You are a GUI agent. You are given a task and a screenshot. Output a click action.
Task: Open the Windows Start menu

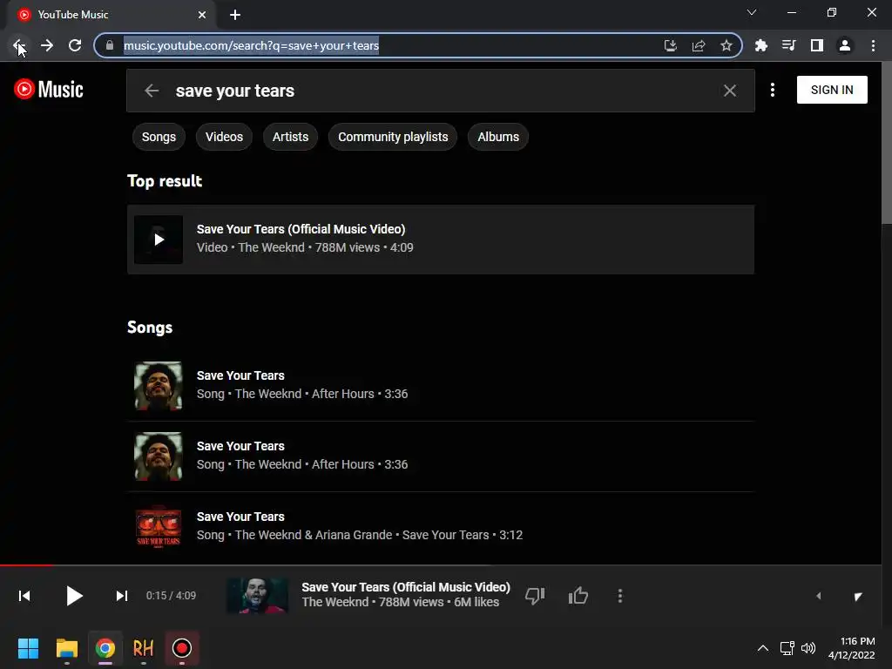pos(29,648)
